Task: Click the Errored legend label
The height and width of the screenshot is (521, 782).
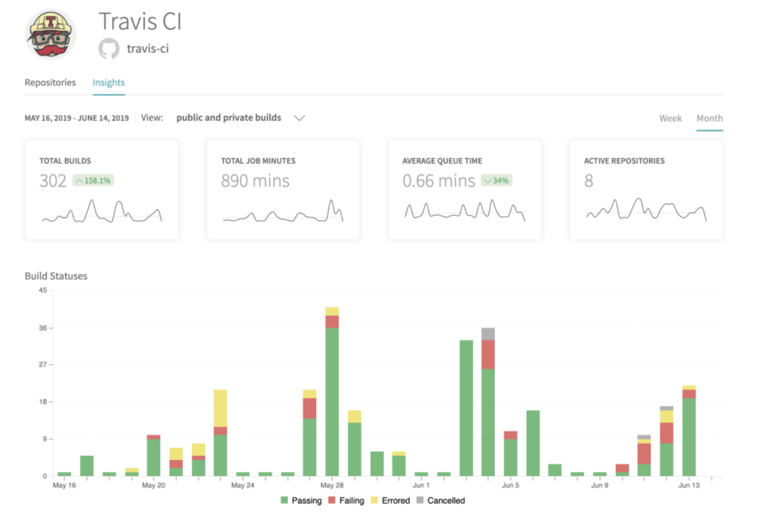Action: [396, 500]
